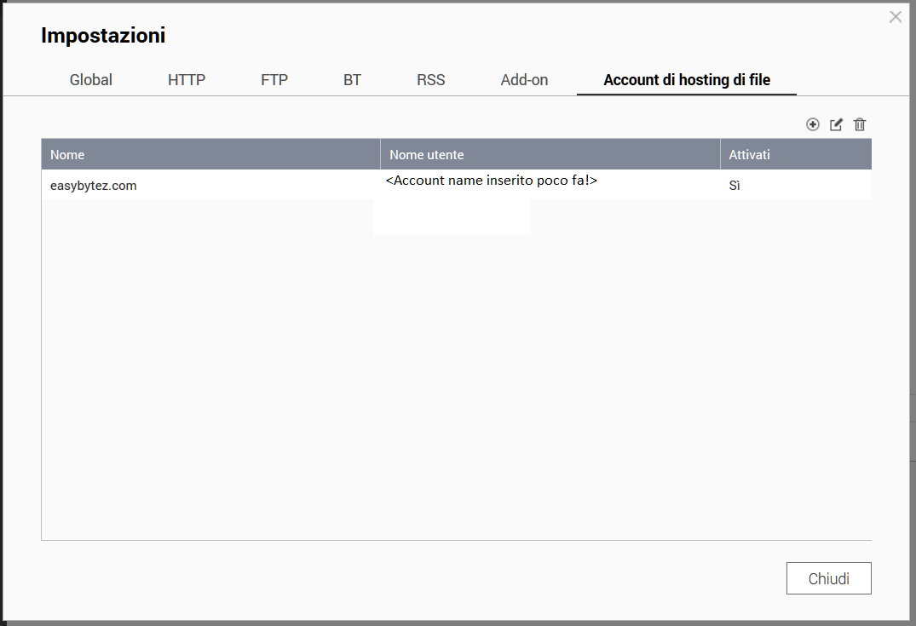The height and width of the screenshot is (626, 916).
Task: Go to the BT tab
Action: [x=352, y=80]
